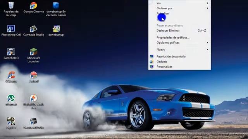Click the Personalizar menu icon

pos(152,66)
